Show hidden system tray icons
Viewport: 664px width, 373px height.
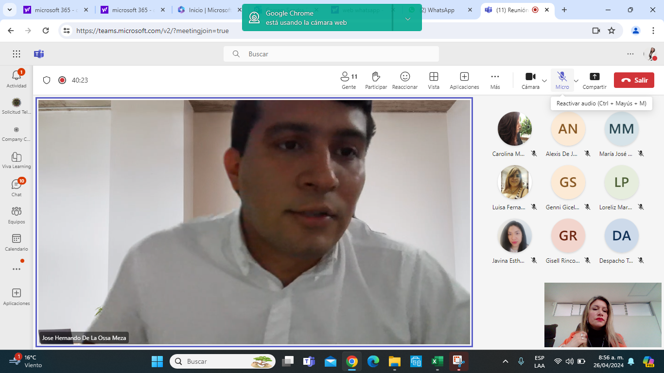506,361
